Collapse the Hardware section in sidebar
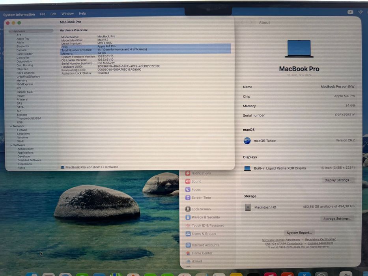This screenshot has width=368, height=276. (10, 31)
